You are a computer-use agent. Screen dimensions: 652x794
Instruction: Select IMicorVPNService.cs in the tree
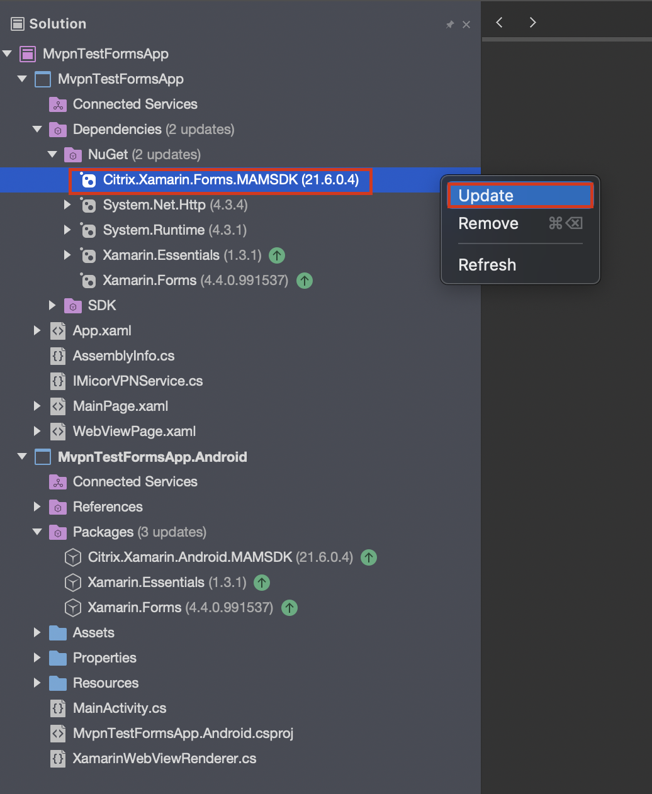point(138,381)
